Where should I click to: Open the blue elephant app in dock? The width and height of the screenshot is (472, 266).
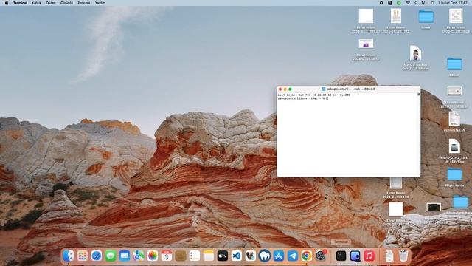[265, 256]
